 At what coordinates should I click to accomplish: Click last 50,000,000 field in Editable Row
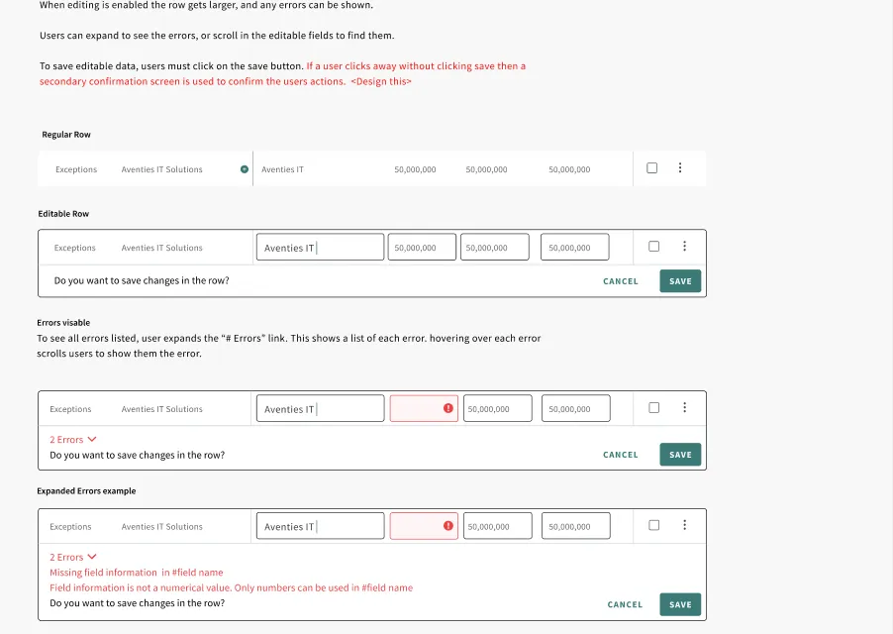click(x=574, y=248)
